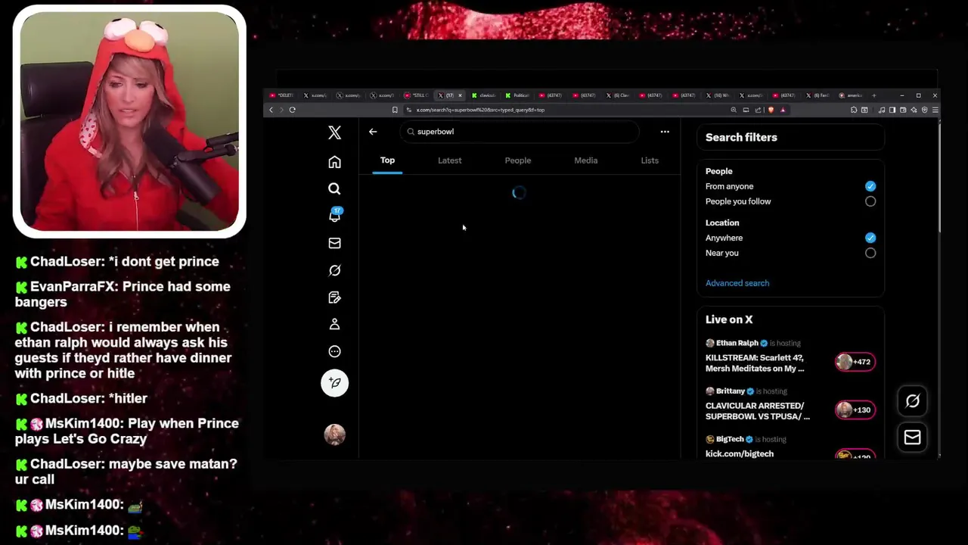Image resolution: width=968 pixels, height=545 pixels.
Task: Open Profile person icon in sidebar
Action: click(x=334, y=324)
